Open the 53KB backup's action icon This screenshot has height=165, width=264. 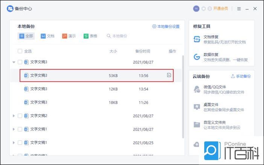[x=169, y=75]
